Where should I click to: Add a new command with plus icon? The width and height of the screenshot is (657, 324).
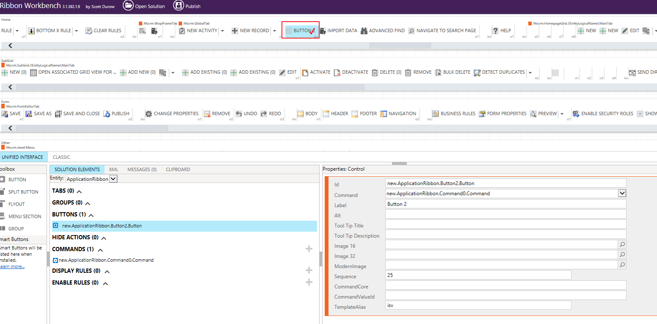coord(309,249)
